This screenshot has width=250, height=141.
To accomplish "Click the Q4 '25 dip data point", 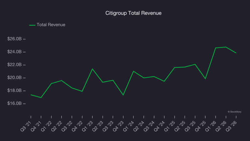I will tap(205, 79).
